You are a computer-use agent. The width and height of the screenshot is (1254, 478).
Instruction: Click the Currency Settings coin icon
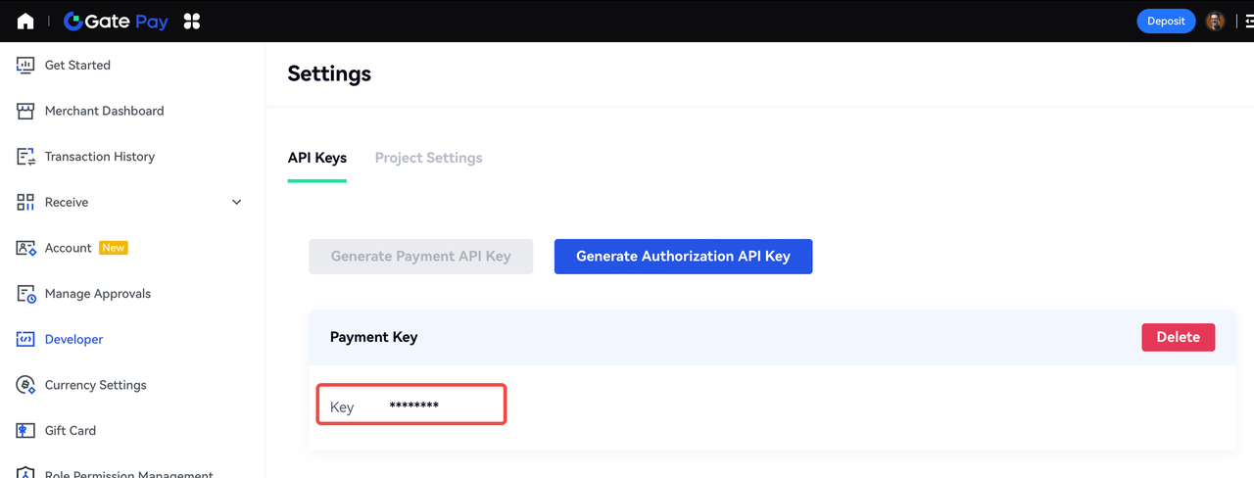26,385
